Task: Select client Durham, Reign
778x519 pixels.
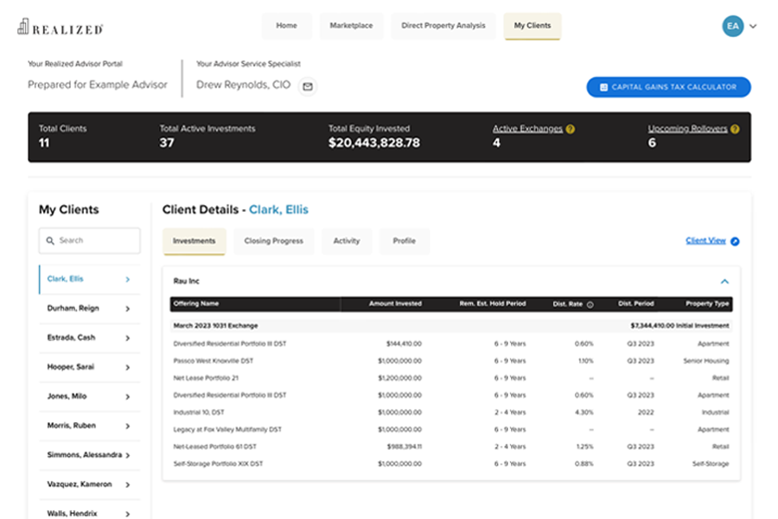Action: pos(73,308)
